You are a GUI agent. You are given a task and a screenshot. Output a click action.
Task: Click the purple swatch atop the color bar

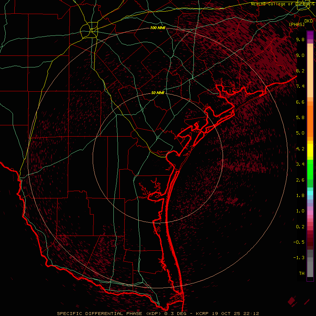click(x=310, y=35)
